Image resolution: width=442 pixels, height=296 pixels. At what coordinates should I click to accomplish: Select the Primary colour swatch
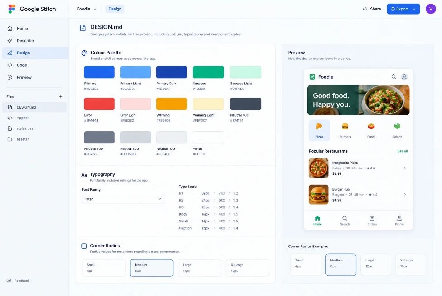(99, 72)
